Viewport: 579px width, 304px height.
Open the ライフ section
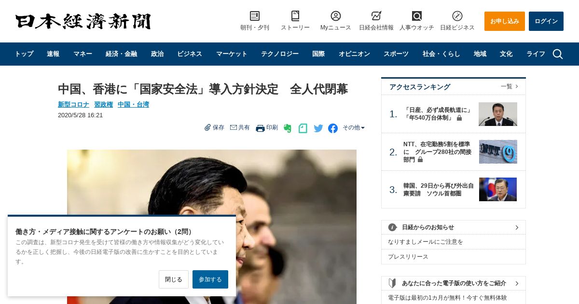click(x=536, y=54)
